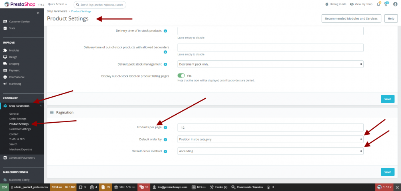Open the Quick Access dropdown
The height and width of the screenshot is (191, 401).
coord(57,4)
